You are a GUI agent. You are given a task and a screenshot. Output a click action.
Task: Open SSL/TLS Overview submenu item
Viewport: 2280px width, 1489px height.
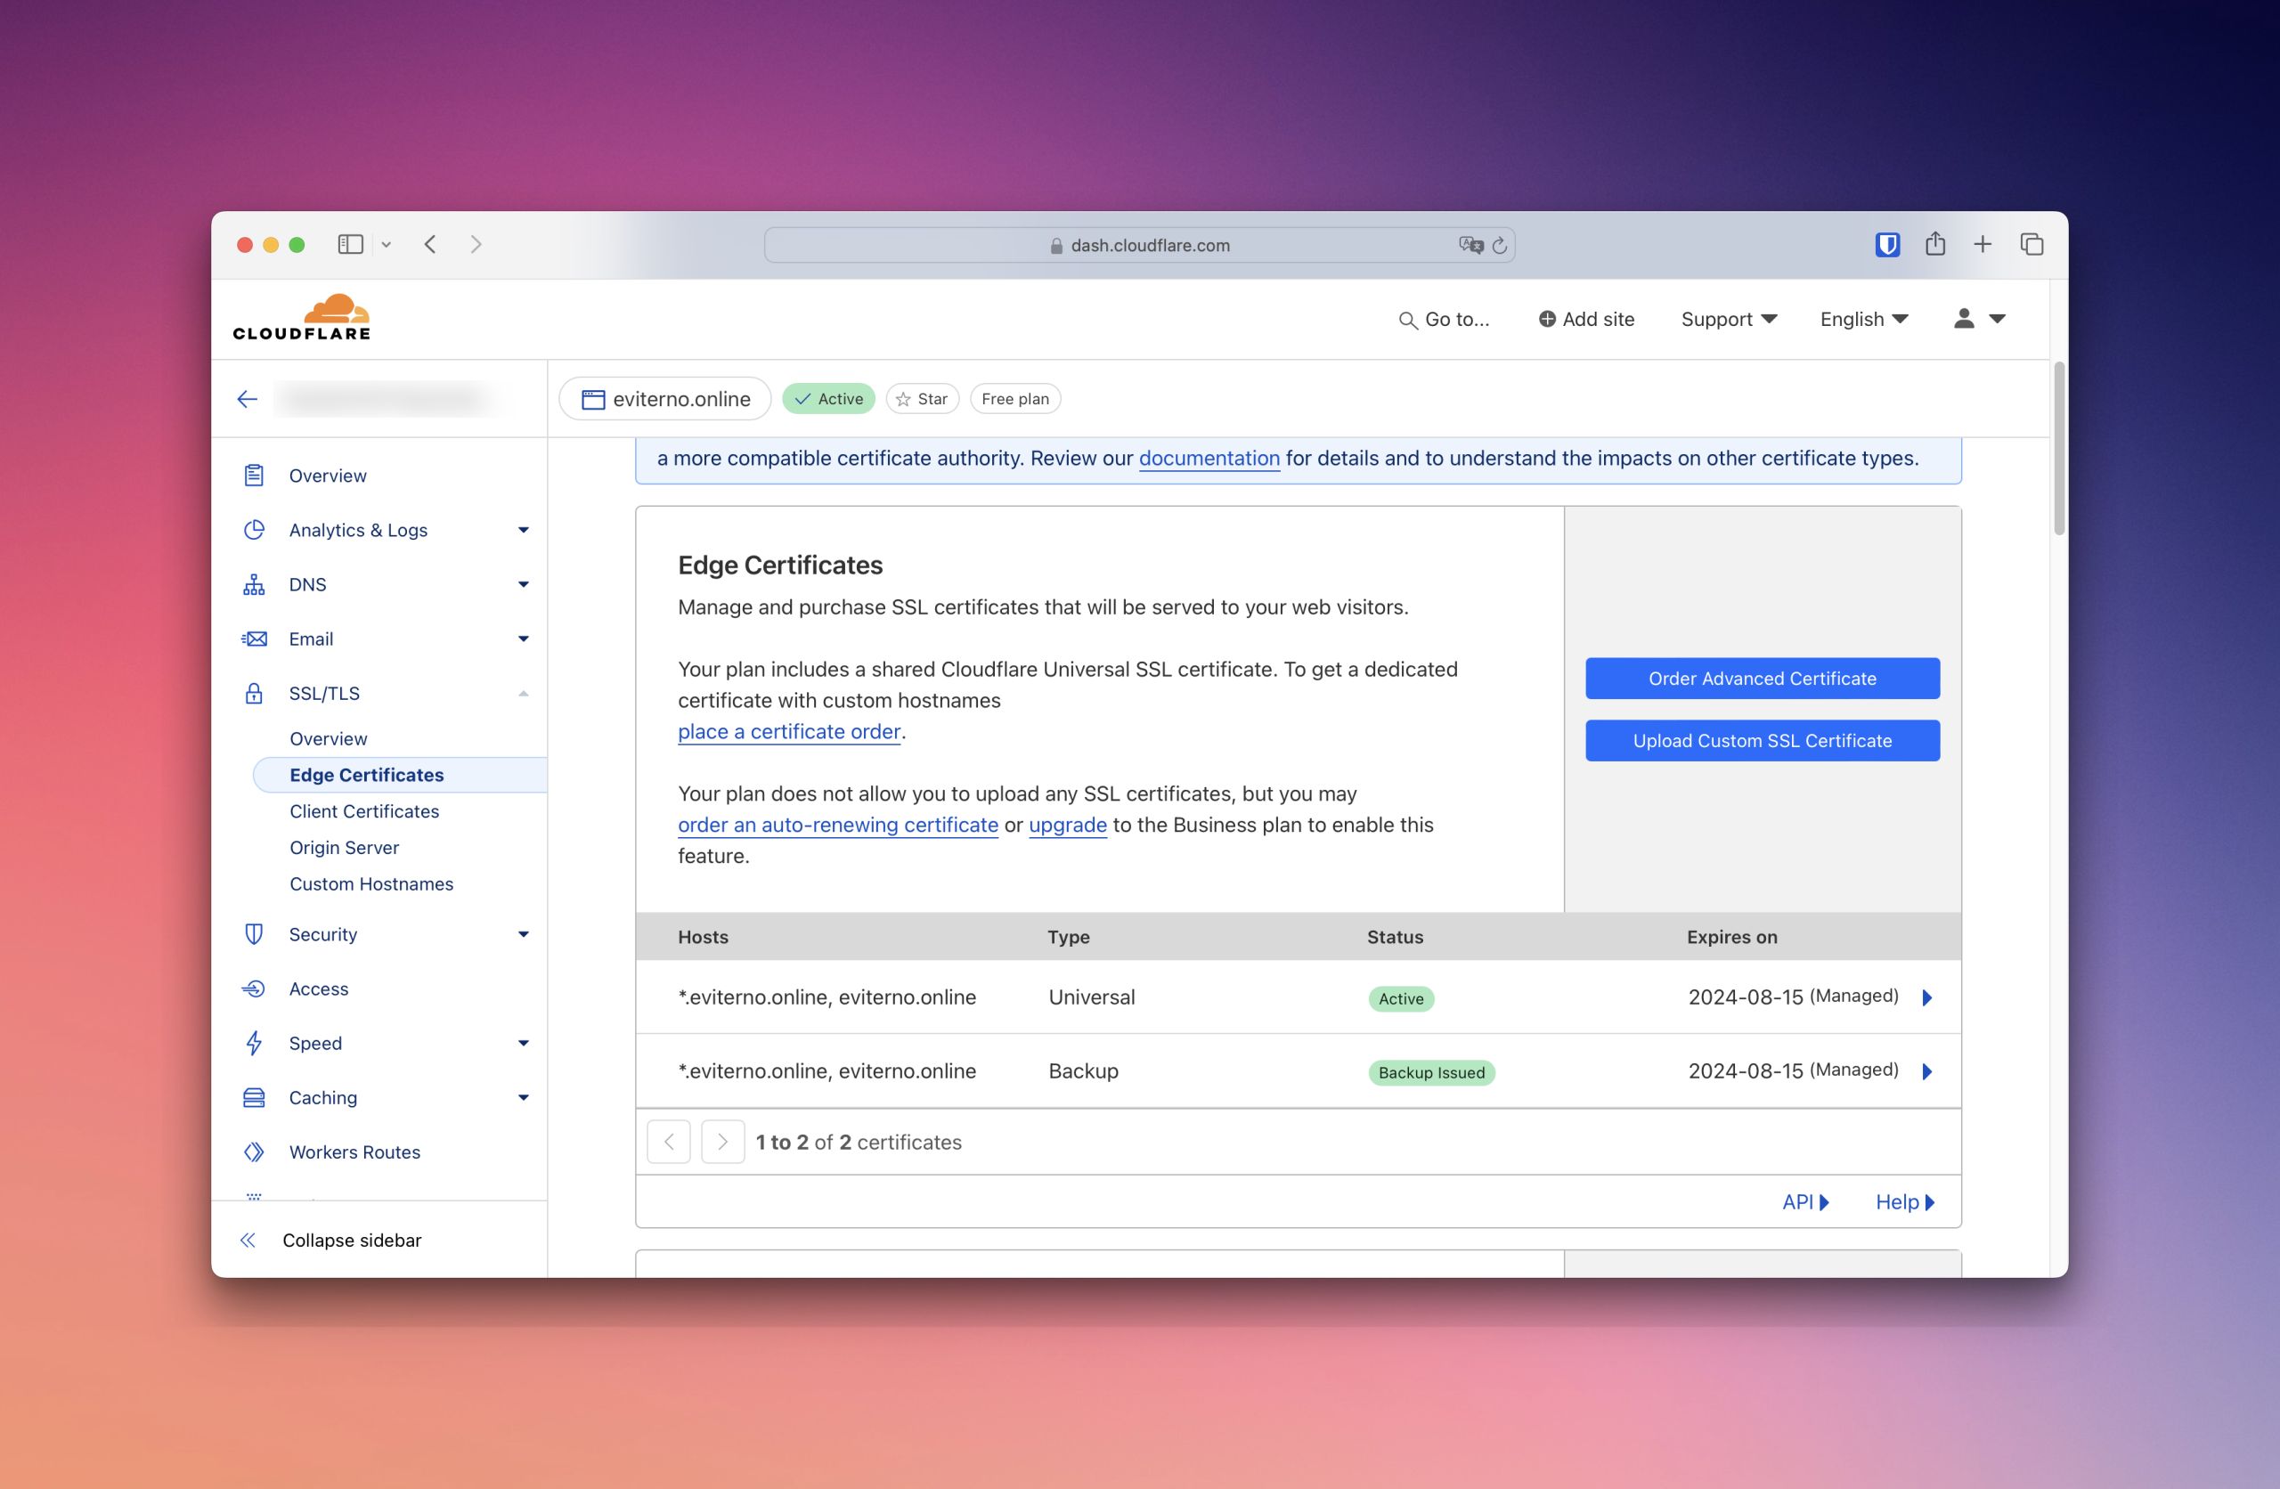tap(328, 739)
